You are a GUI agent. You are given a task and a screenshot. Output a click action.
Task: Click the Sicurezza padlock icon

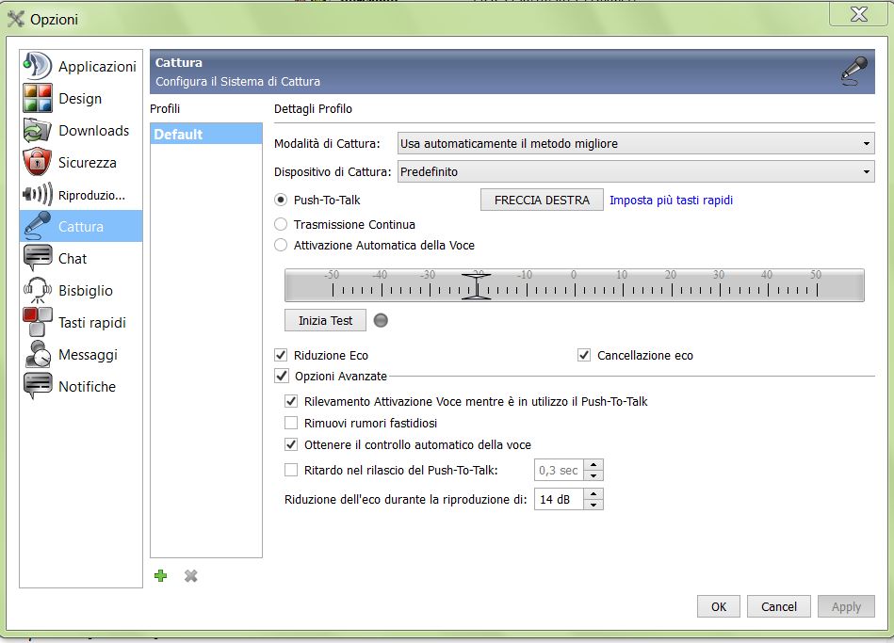point(38,163)
